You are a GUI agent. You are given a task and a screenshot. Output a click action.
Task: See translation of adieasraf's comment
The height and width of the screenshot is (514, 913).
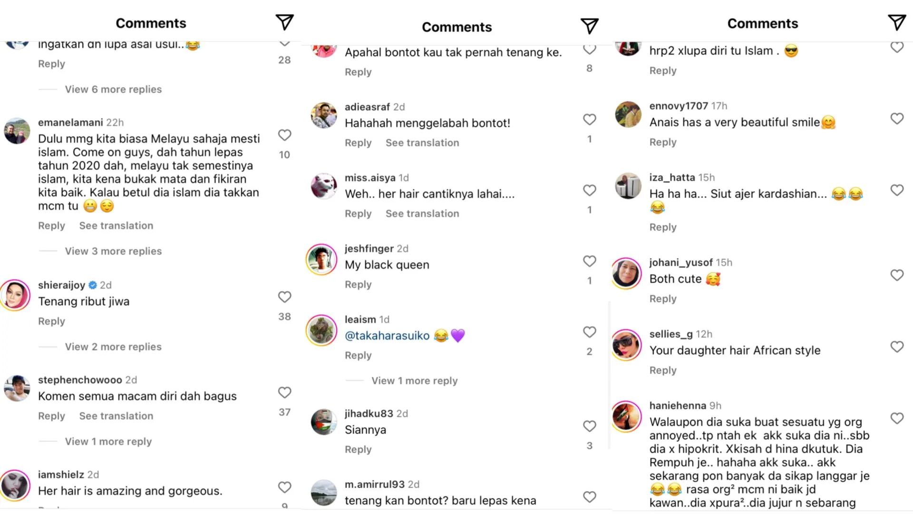[422, 143]
